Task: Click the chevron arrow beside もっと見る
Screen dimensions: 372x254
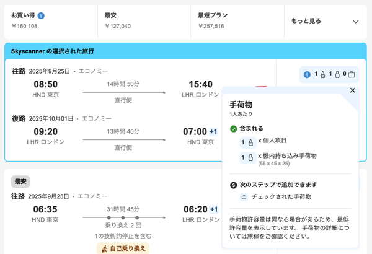Action: [x=355, y=21]
